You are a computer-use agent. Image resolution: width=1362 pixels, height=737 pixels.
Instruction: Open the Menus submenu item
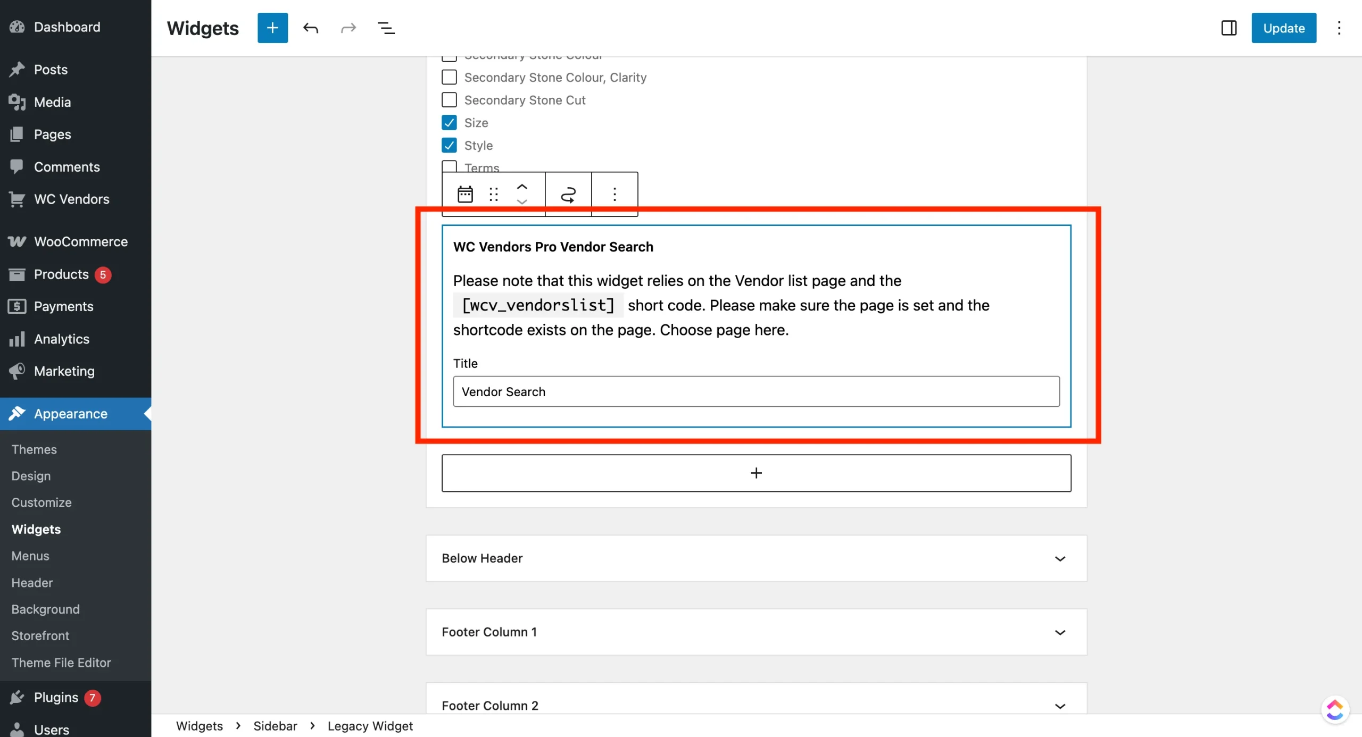point(30,556)
